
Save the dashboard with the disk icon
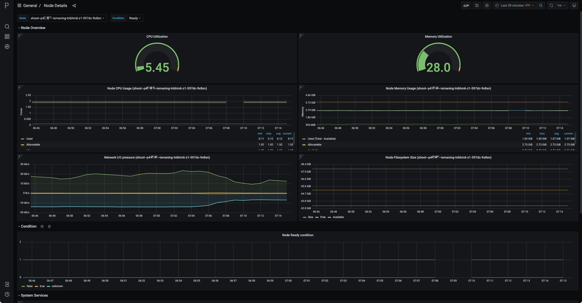click(477, 5)
